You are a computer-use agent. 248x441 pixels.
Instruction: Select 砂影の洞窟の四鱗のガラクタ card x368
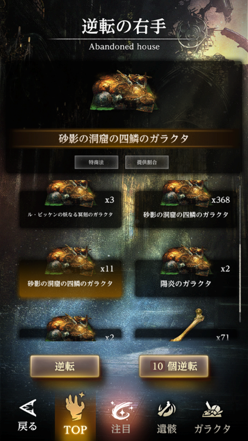point(186,204)
